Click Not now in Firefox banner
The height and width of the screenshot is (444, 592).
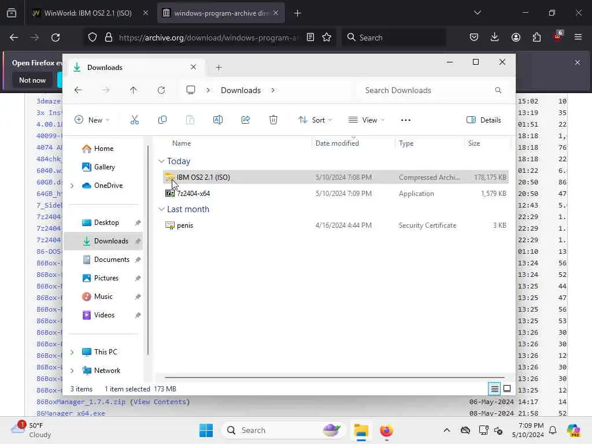coord(32,80)
